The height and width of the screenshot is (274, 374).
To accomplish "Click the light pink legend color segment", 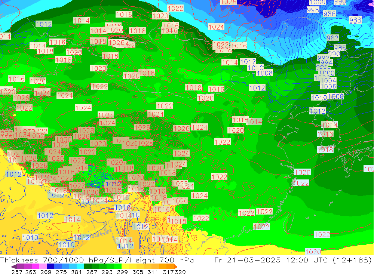I will point(43,266).
